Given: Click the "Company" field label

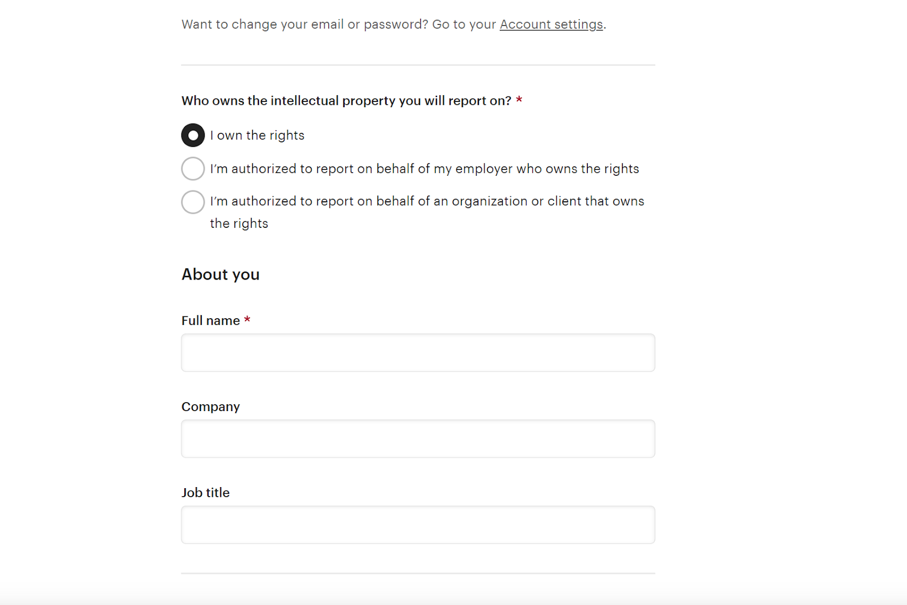Looking at the screenshot, I should tap(210, 407).
